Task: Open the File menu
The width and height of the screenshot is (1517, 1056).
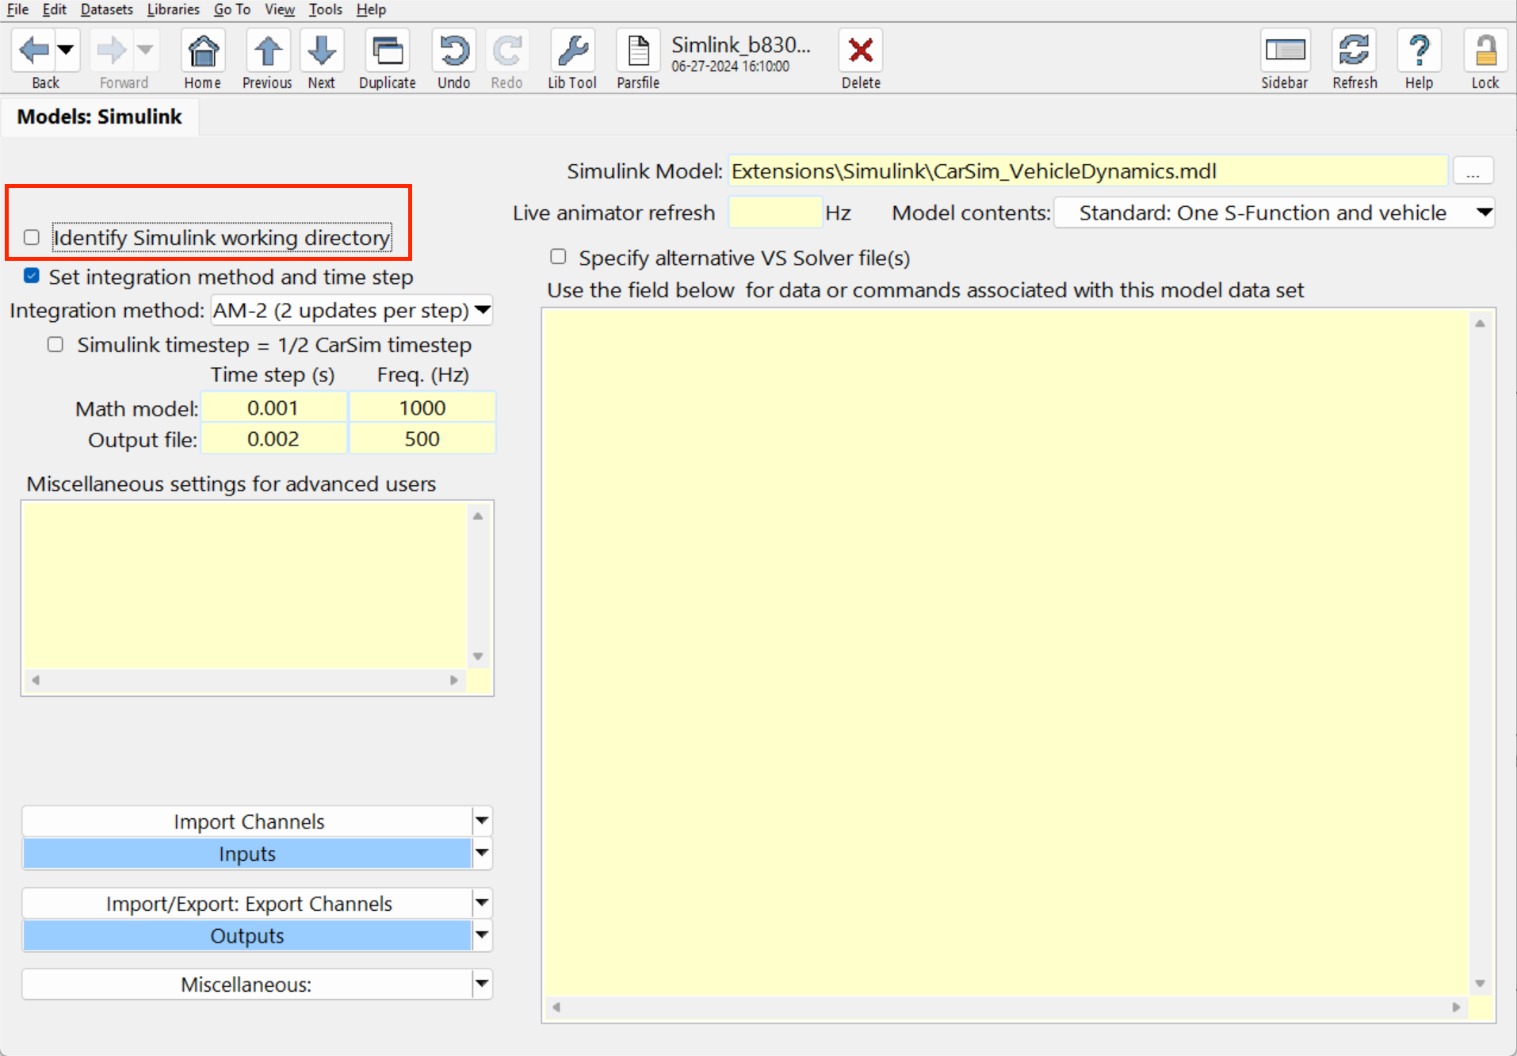Action: click(x=17, y=10)
